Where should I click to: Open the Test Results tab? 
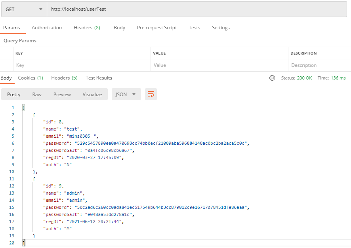99,78
